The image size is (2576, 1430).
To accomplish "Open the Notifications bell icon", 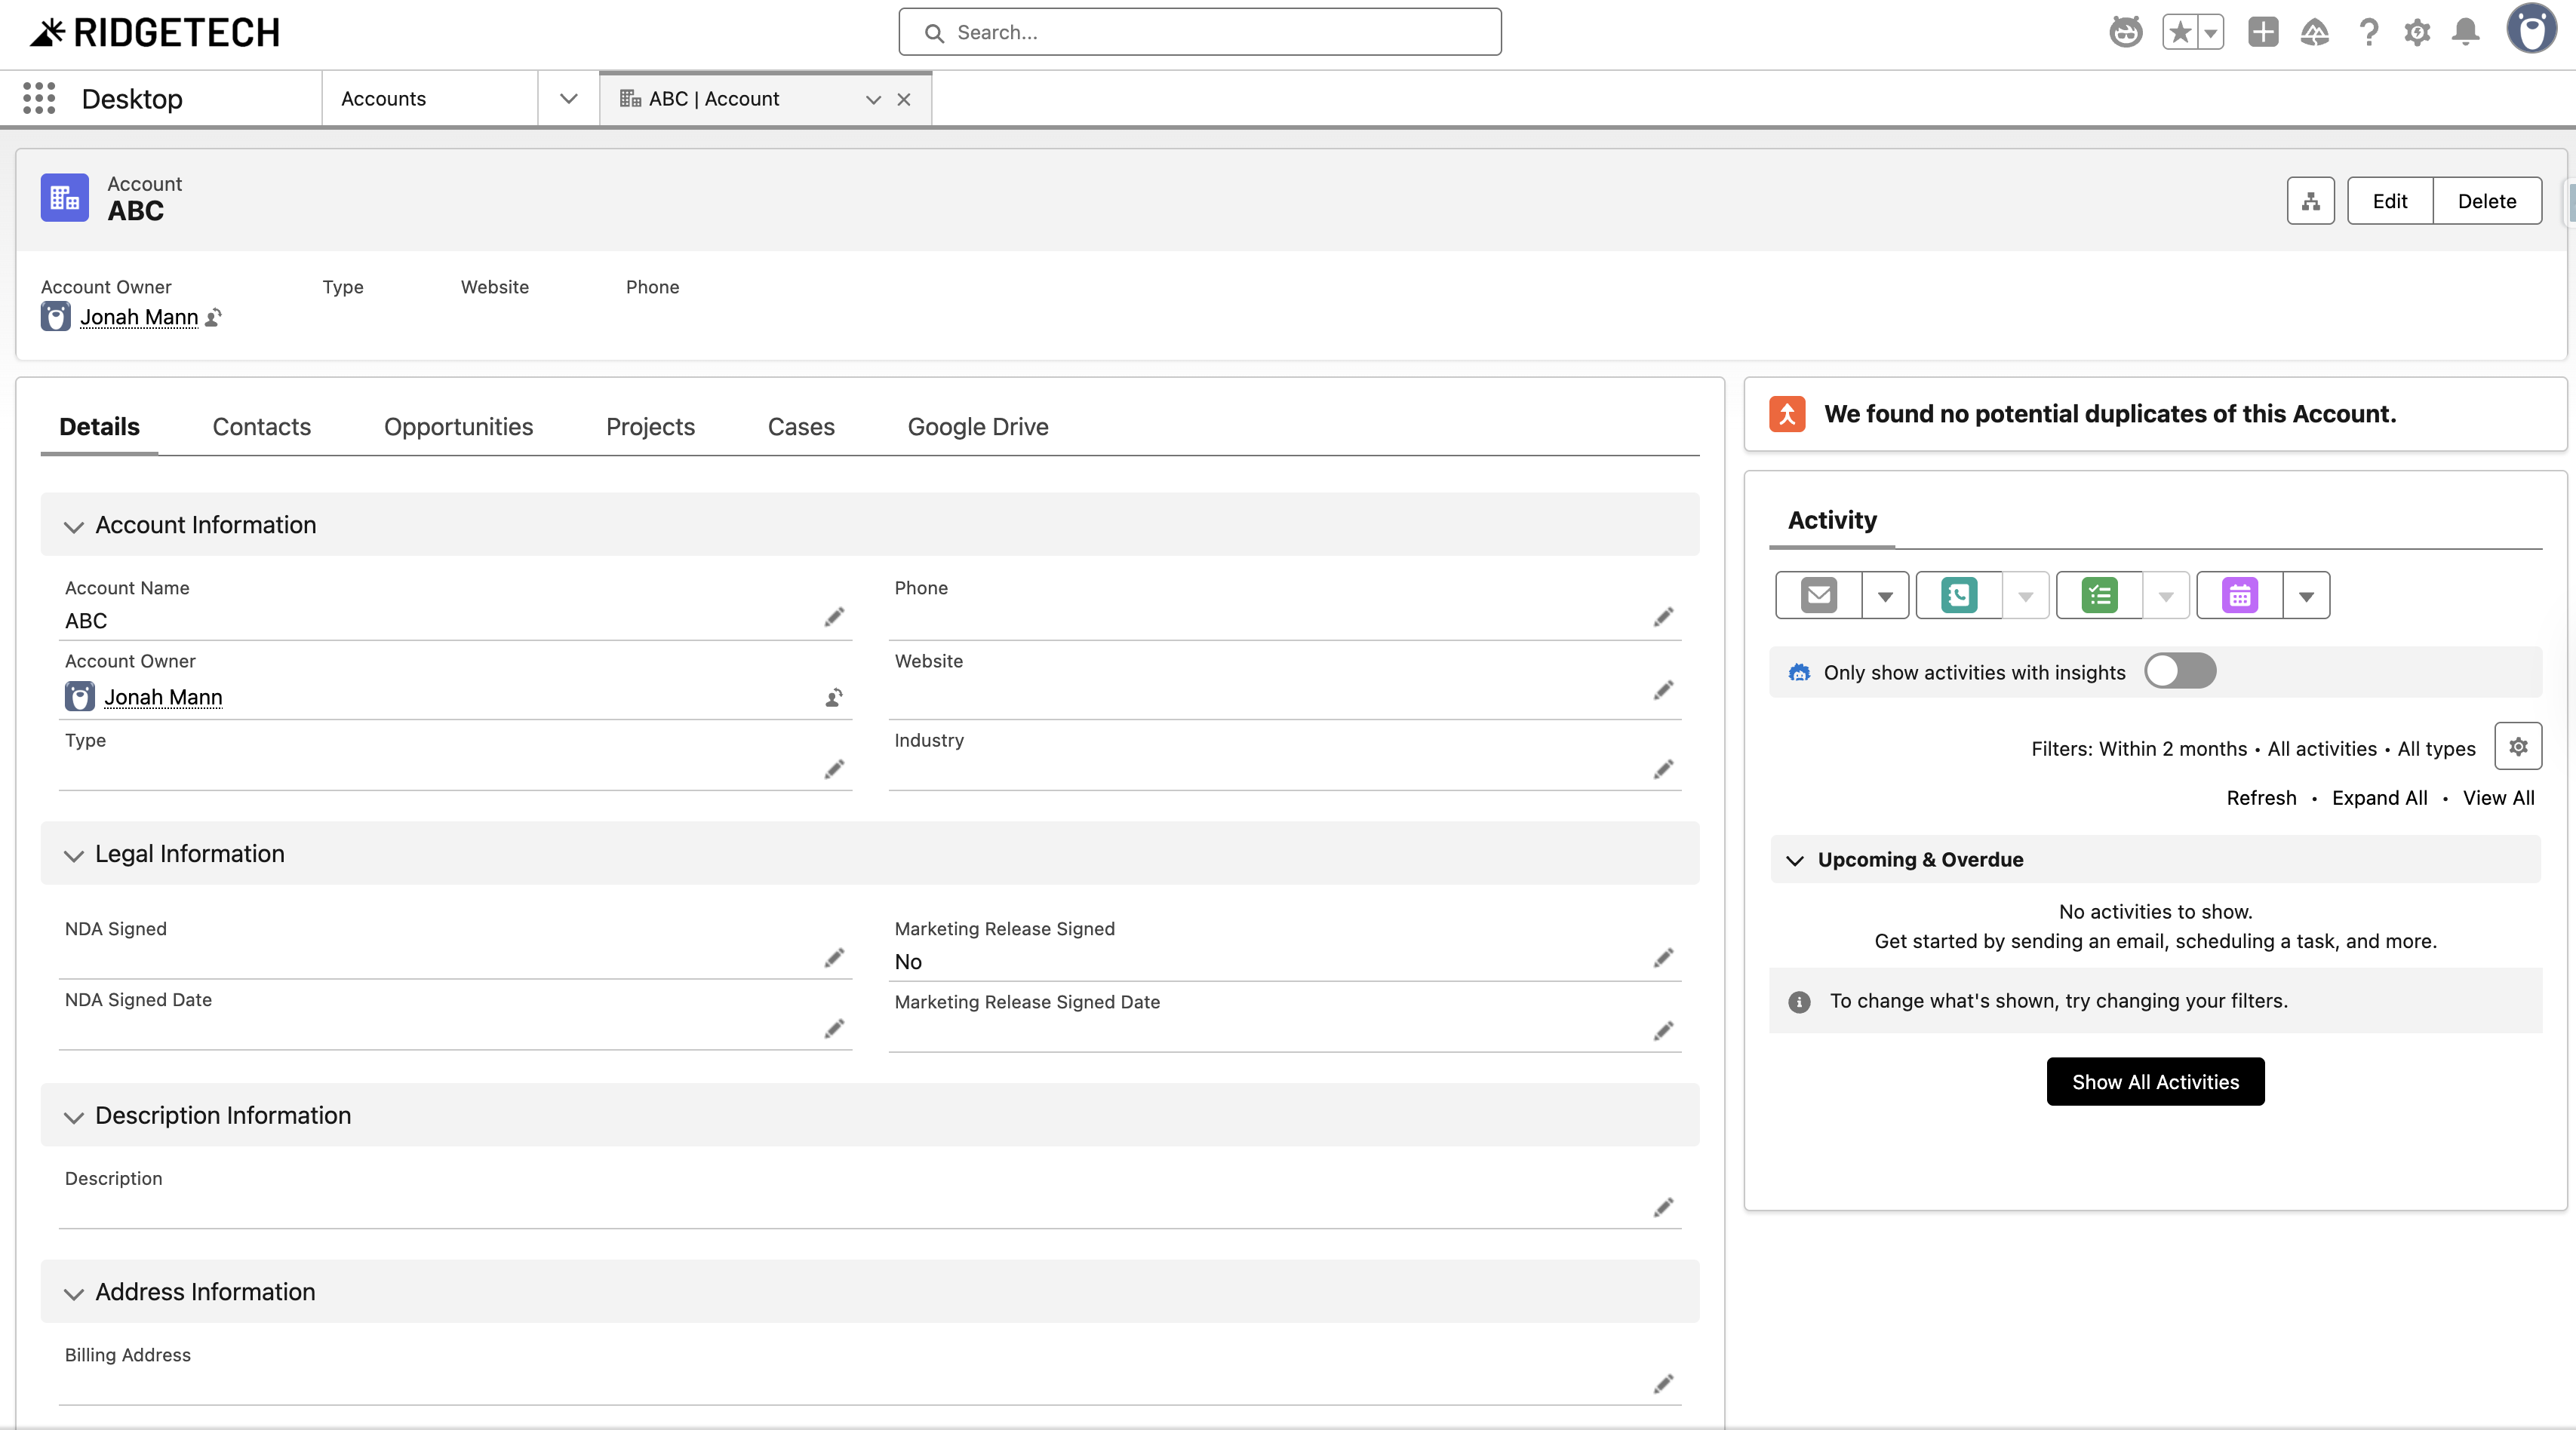I will [2466, 32].
